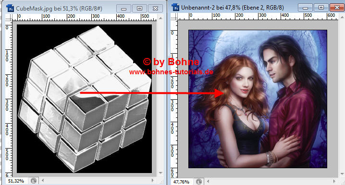345x185 pixels.
Task: Click the 47,76% zoom field
Action: [181, 182]
